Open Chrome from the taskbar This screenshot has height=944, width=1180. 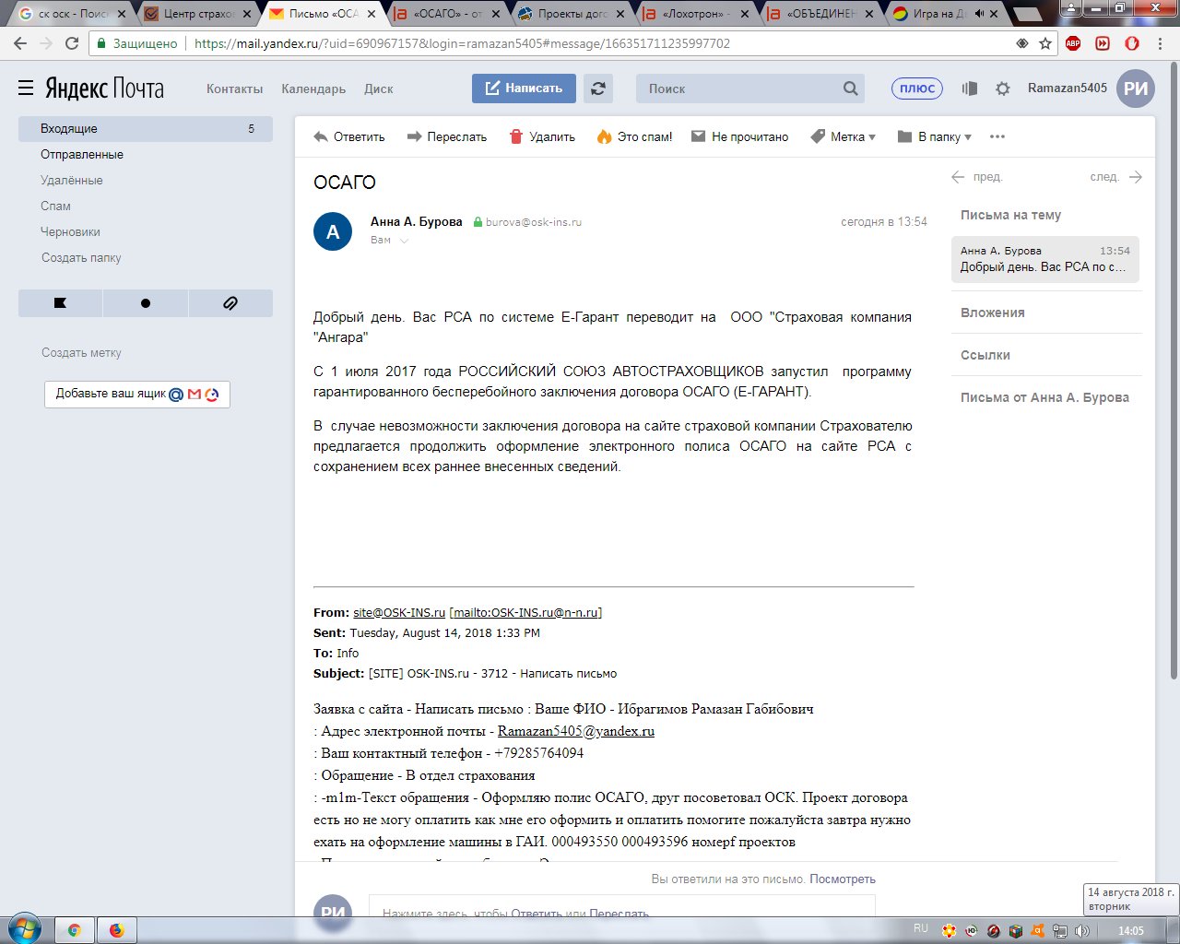pos(74,930)
